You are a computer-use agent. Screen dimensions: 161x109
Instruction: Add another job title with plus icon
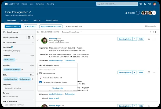click(x=17, y=60)
